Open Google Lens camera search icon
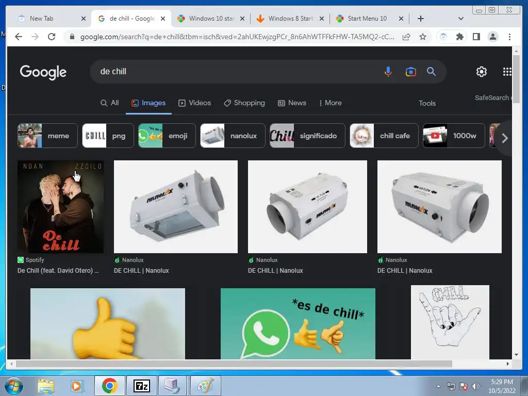The image size is (528, 396). (411, 72)
